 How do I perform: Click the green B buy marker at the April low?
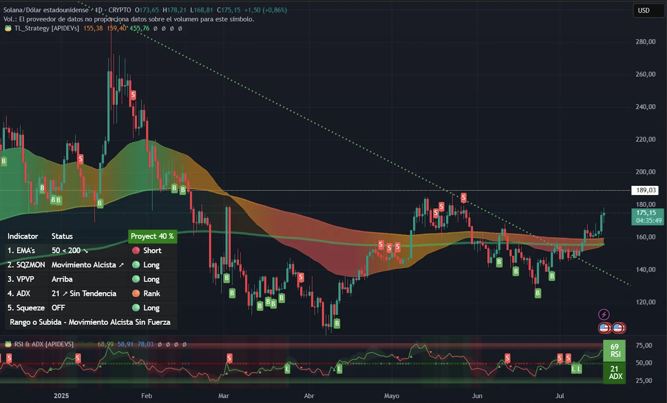[x=337, y=323]
